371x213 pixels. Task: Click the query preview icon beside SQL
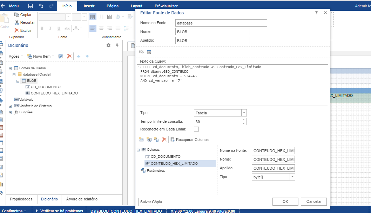tap(149, 52)
